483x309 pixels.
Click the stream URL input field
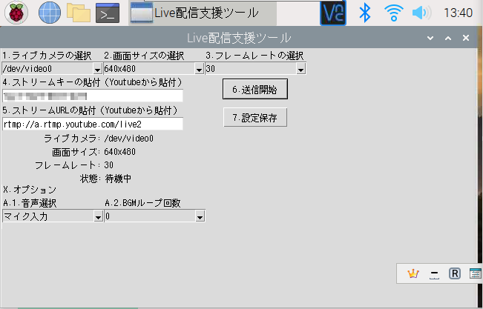[93, 124]
